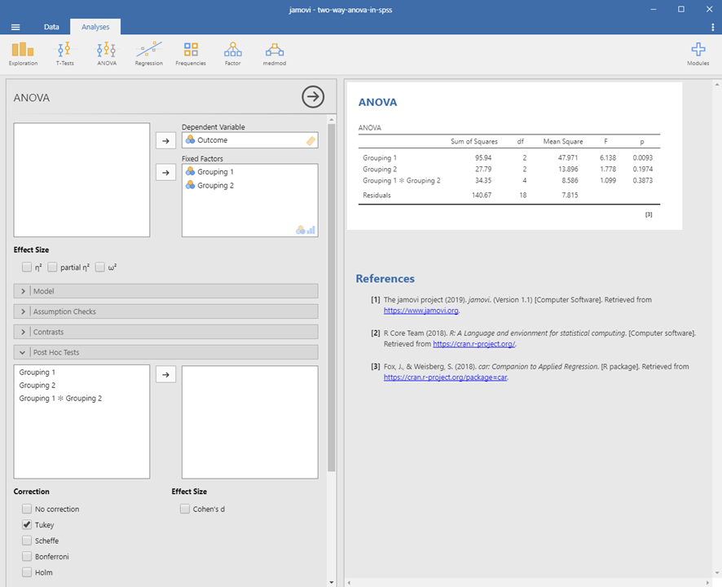Collapse the ANOVA options panel arrow
The width and height of the screenshot is (722, 587).
pos(313,97)
